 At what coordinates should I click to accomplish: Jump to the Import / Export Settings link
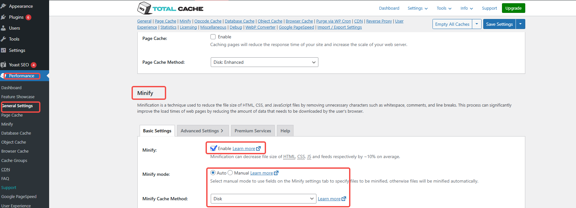[339, 27]
